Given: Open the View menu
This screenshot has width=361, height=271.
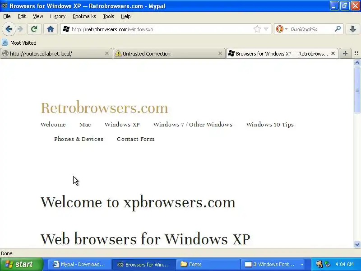Looking at the screenshot, I should (38, 16).
